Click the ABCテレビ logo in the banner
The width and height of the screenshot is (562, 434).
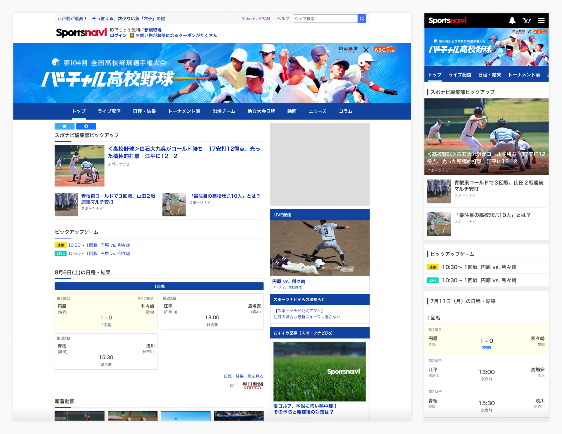[385, 50]
